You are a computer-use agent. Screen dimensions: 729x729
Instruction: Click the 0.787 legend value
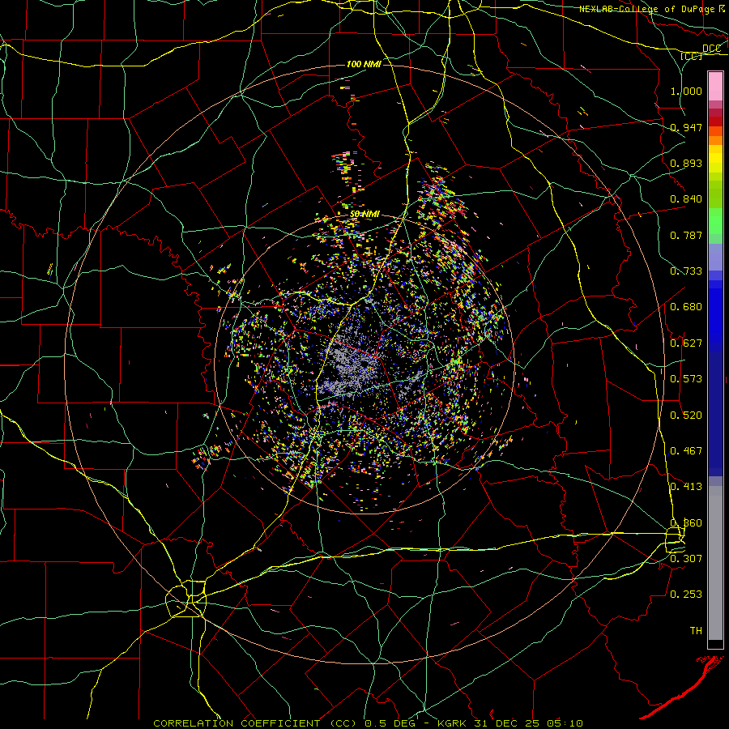686,235
